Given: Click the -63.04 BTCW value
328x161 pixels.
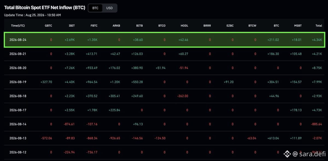Looking at the screenshot, I should (251, 138).
